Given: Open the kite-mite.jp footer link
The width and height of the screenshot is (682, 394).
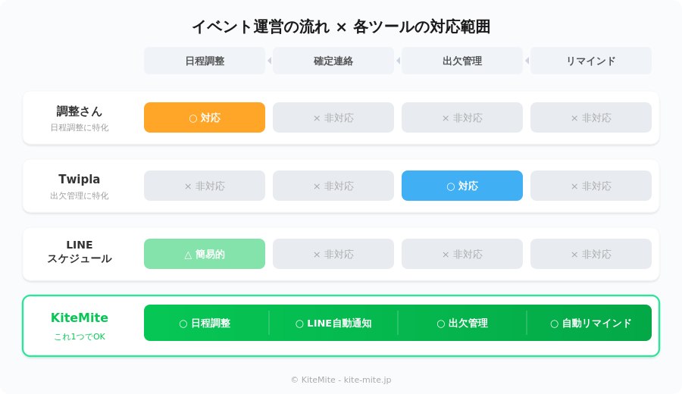Looking at the screenshot, I should 368,380.
